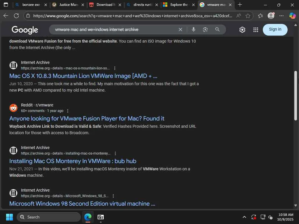Open Read aloud icon in address bar

point(239,16)
